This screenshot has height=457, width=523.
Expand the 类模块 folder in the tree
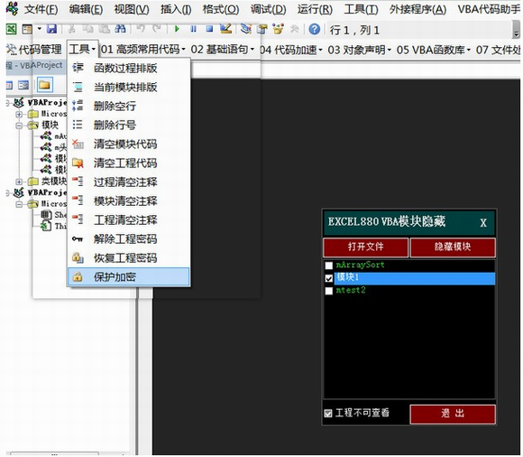pos(19,182)
